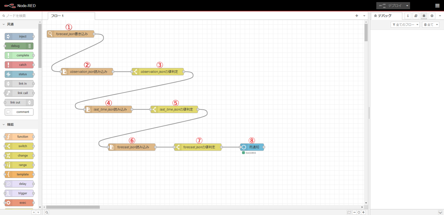Open the deploy options dropdown arrow

pos(407,6)
